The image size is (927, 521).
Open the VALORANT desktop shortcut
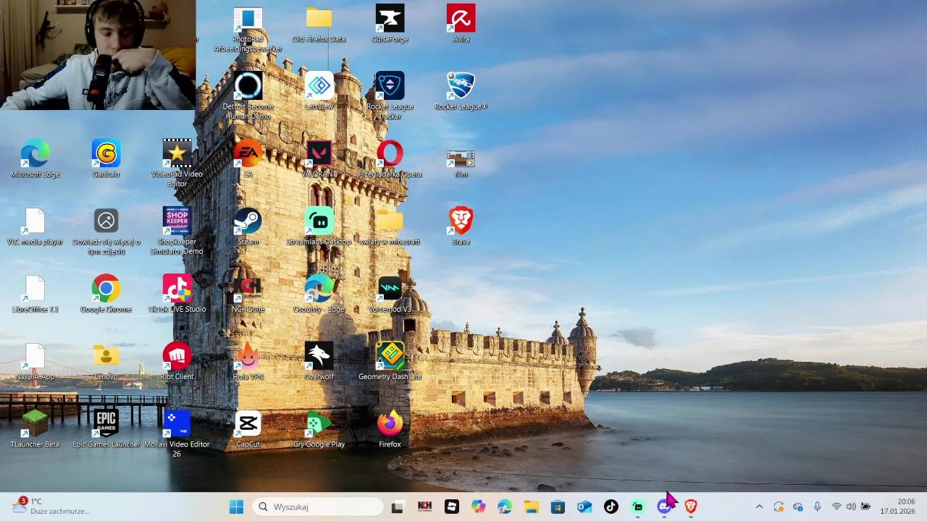click(319, 159)
